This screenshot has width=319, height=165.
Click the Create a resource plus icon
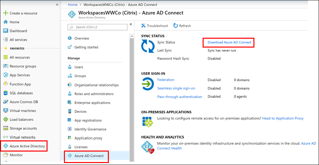point(5,13)
